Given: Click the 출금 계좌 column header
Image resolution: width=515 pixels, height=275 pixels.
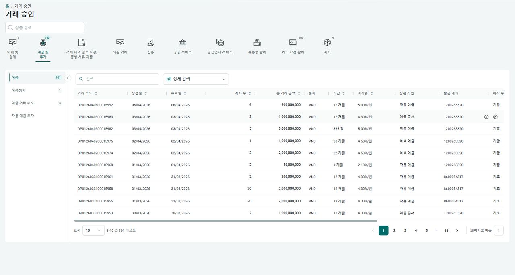Looking at the screenshot, I should click(451, 93).
